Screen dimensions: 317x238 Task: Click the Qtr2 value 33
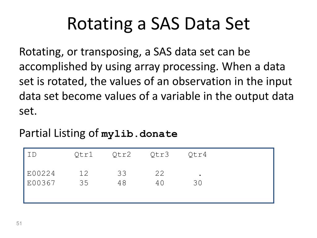click(x=122, y=174)
